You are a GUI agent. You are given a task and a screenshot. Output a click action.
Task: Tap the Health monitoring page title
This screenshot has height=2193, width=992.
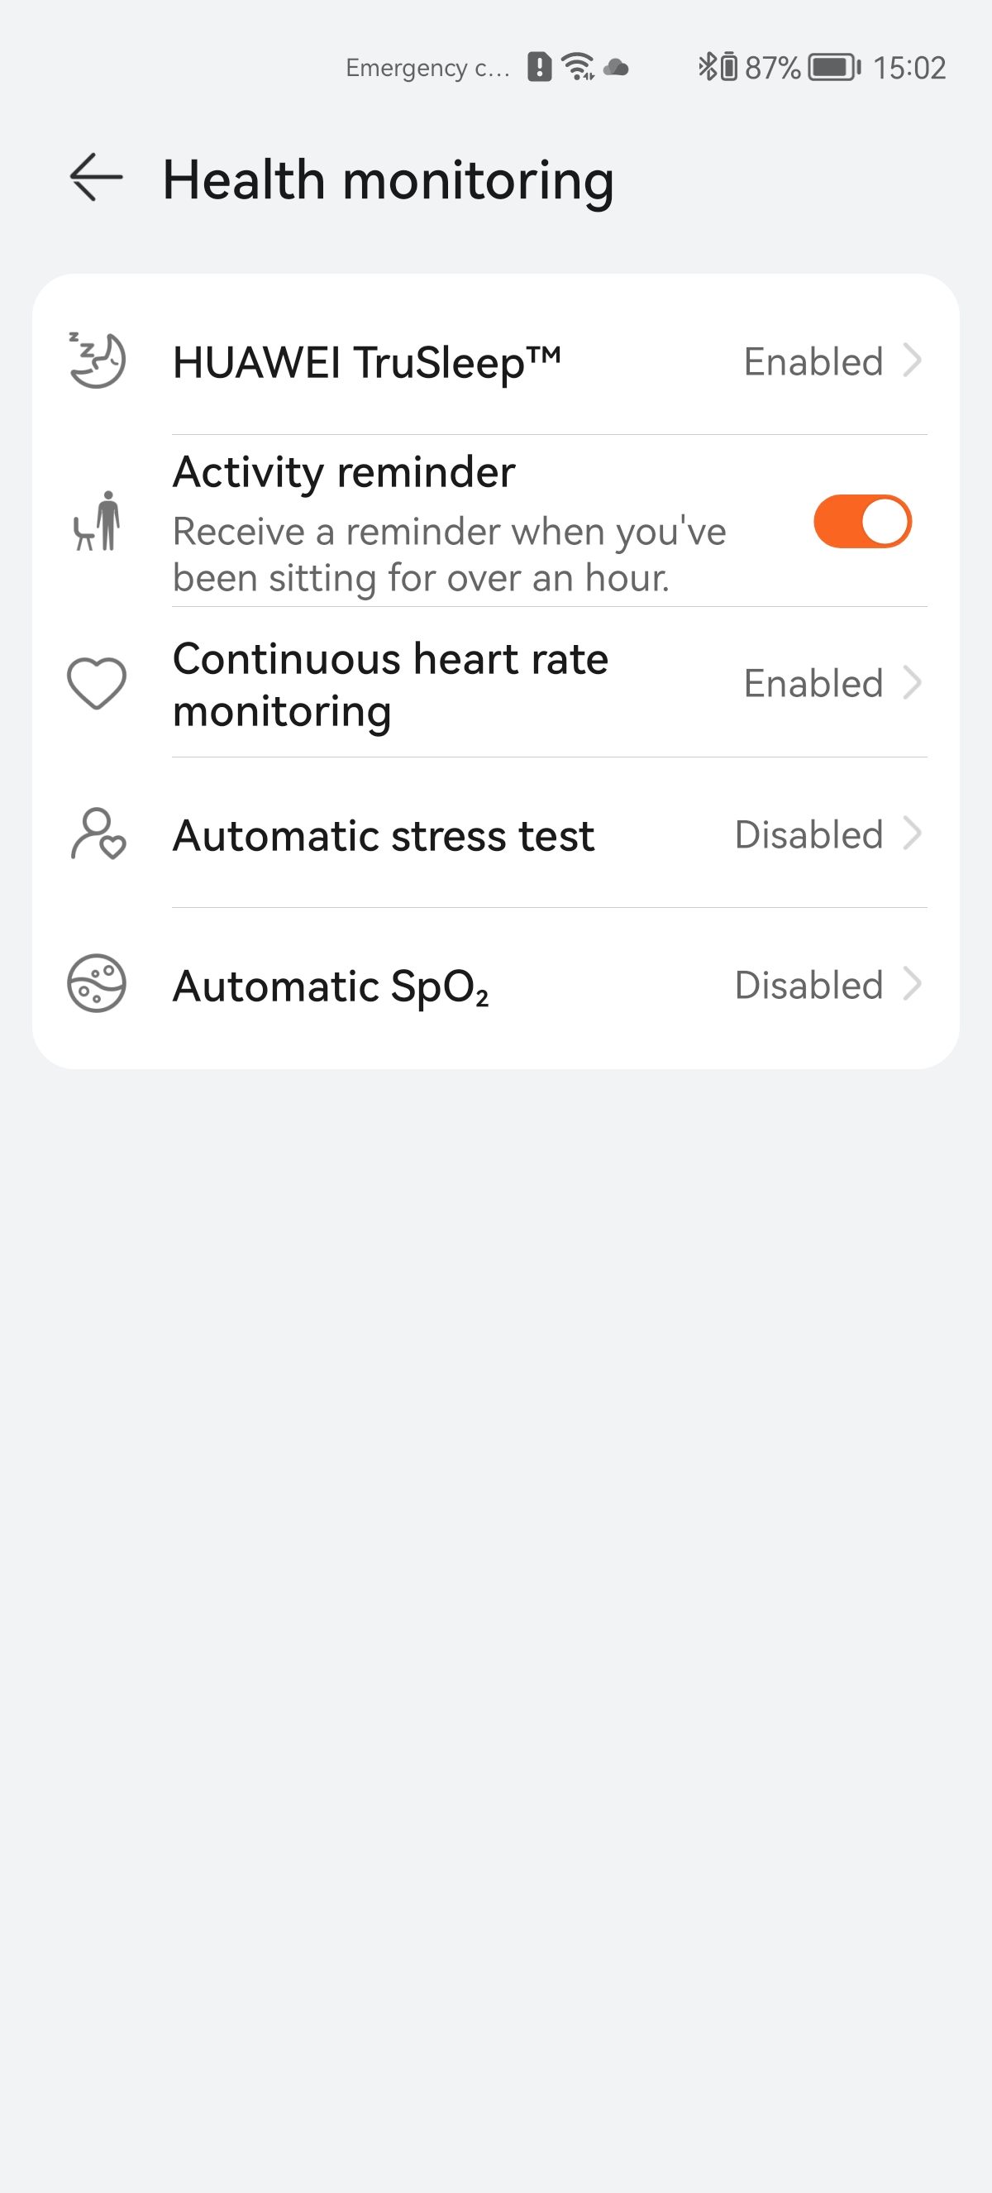coord(388,179)
